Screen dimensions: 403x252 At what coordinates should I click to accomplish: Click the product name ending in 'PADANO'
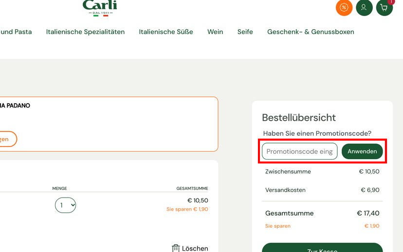15,106
